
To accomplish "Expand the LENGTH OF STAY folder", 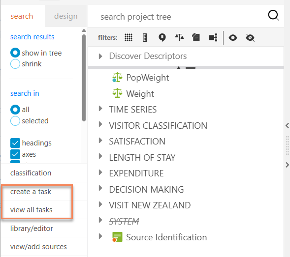I will click(x=100, y=156).
